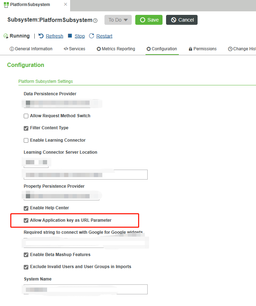Switch to the Services tab
Image resolution: width=256 pixels, height=306 pixels.
(74, 49)
